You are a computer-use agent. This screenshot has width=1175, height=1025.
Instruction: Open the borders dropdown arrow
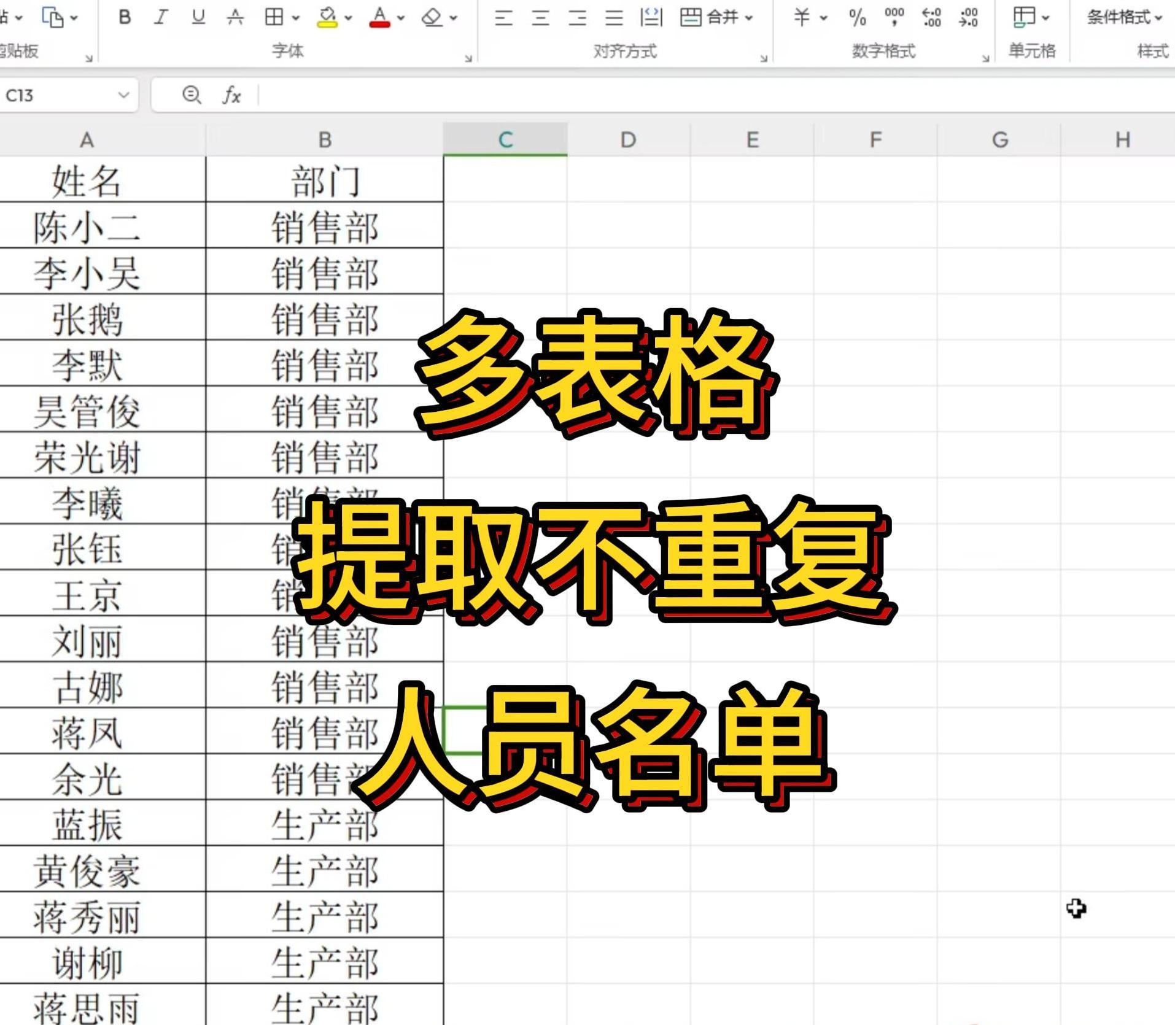coord(295,18)
